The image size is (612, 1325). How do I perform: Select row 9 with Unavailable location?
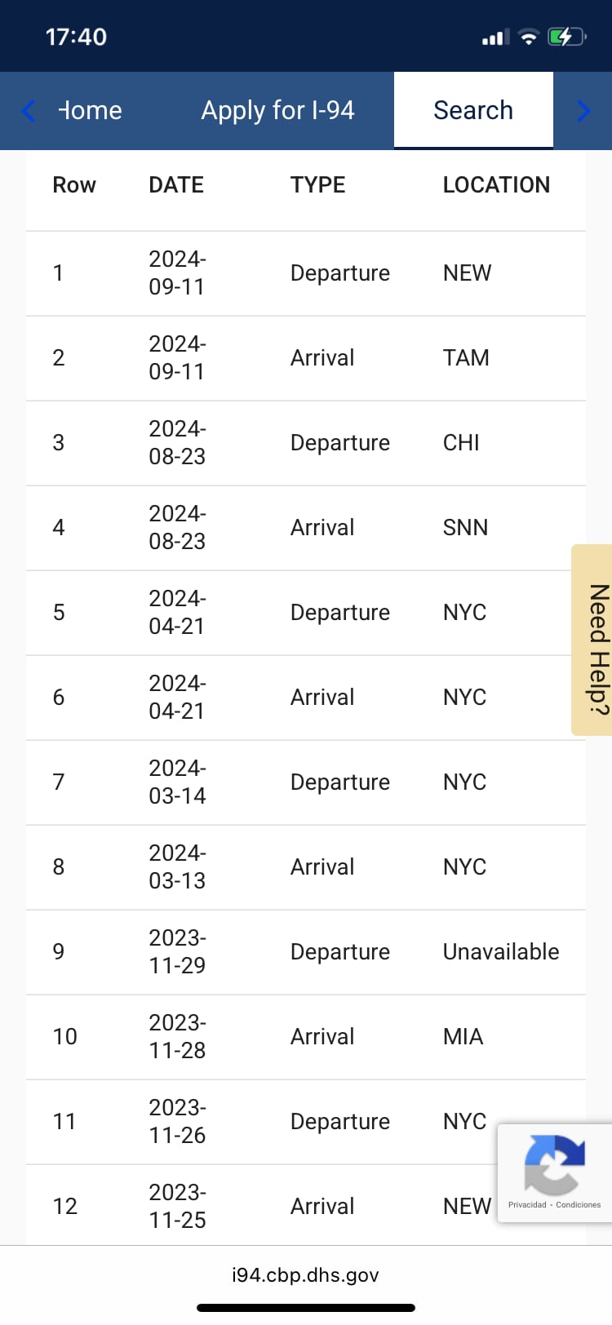pyautogui.click(x=306, y=951)
